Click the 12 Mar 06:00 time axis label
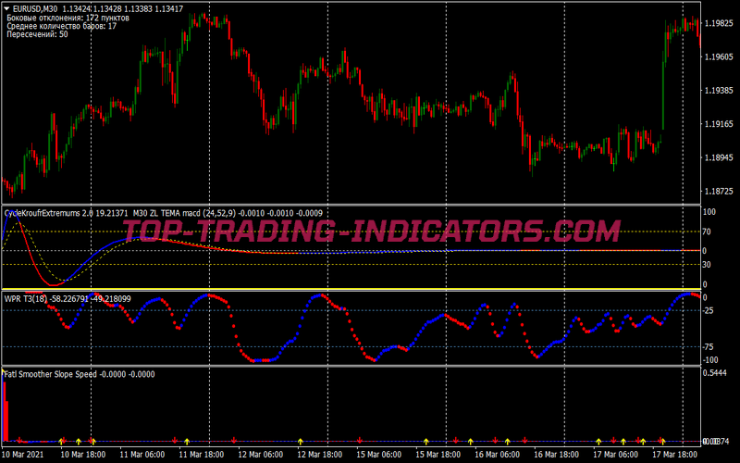 coord(261,454)
